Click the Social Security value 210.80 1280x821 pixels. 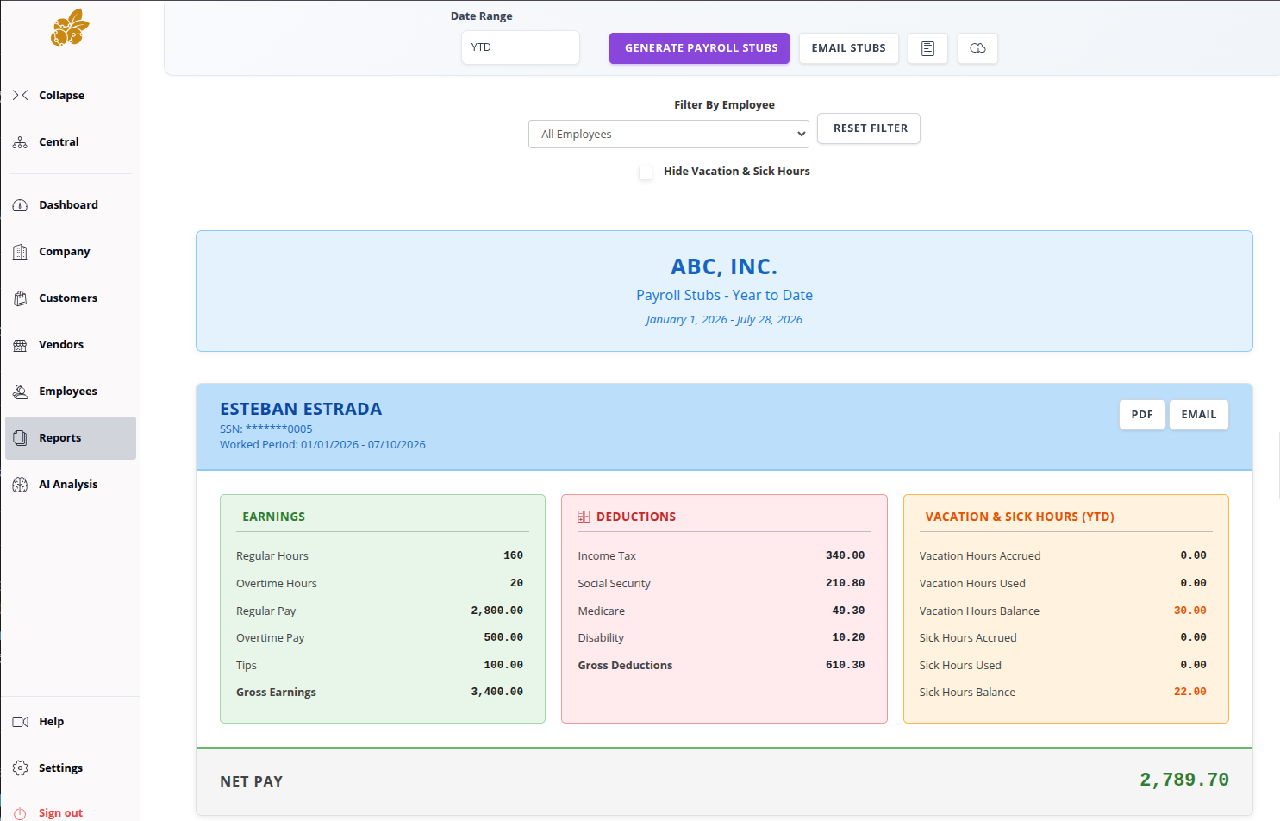pyautogui.click(x=845, y=583)
